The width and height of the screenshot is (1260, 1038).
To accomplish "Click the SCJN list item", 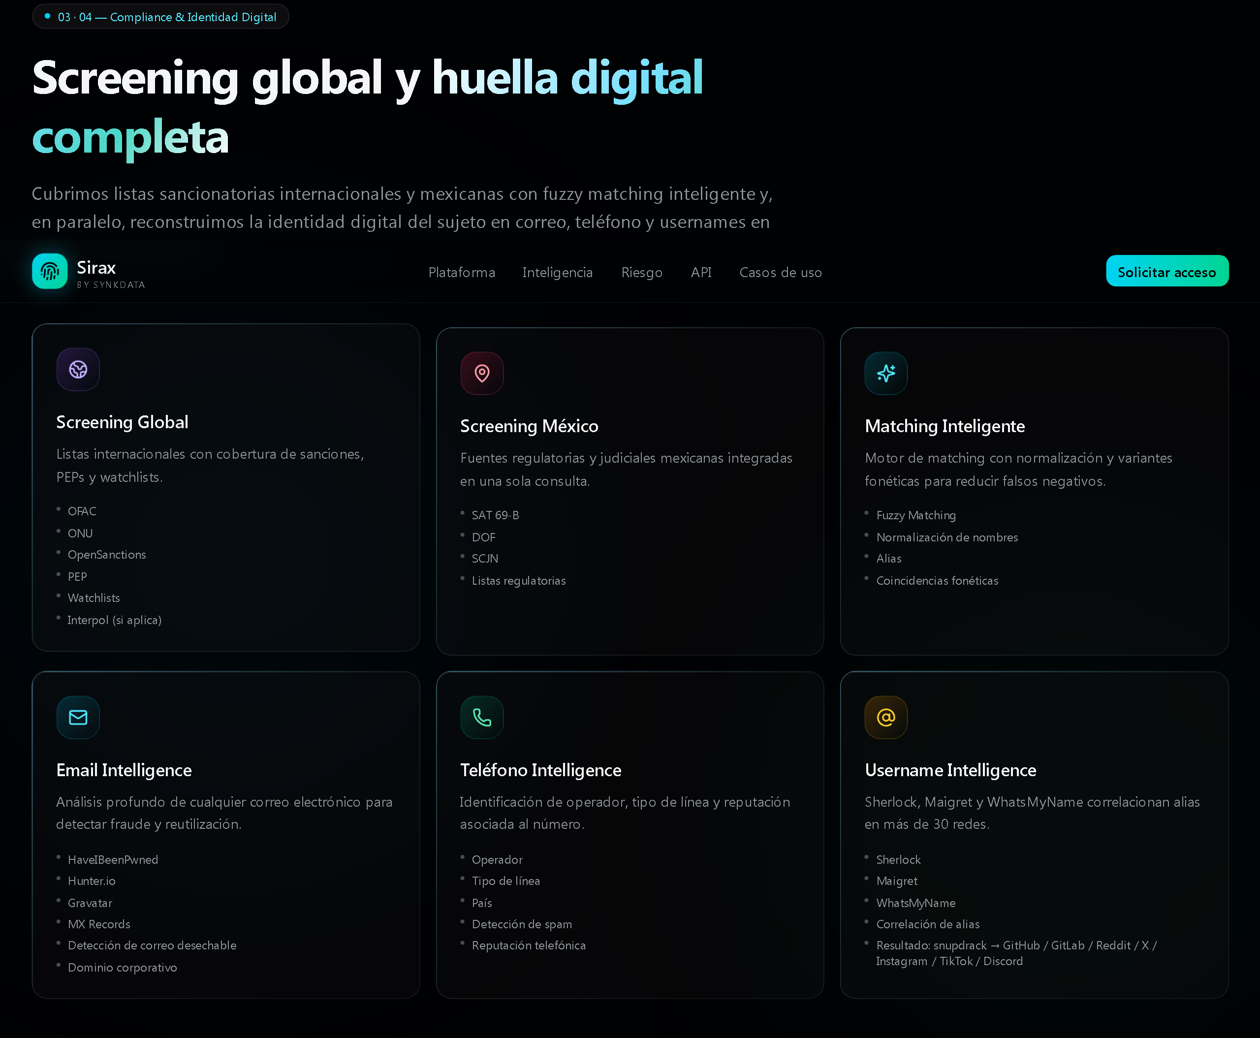I will pos(485,559).
